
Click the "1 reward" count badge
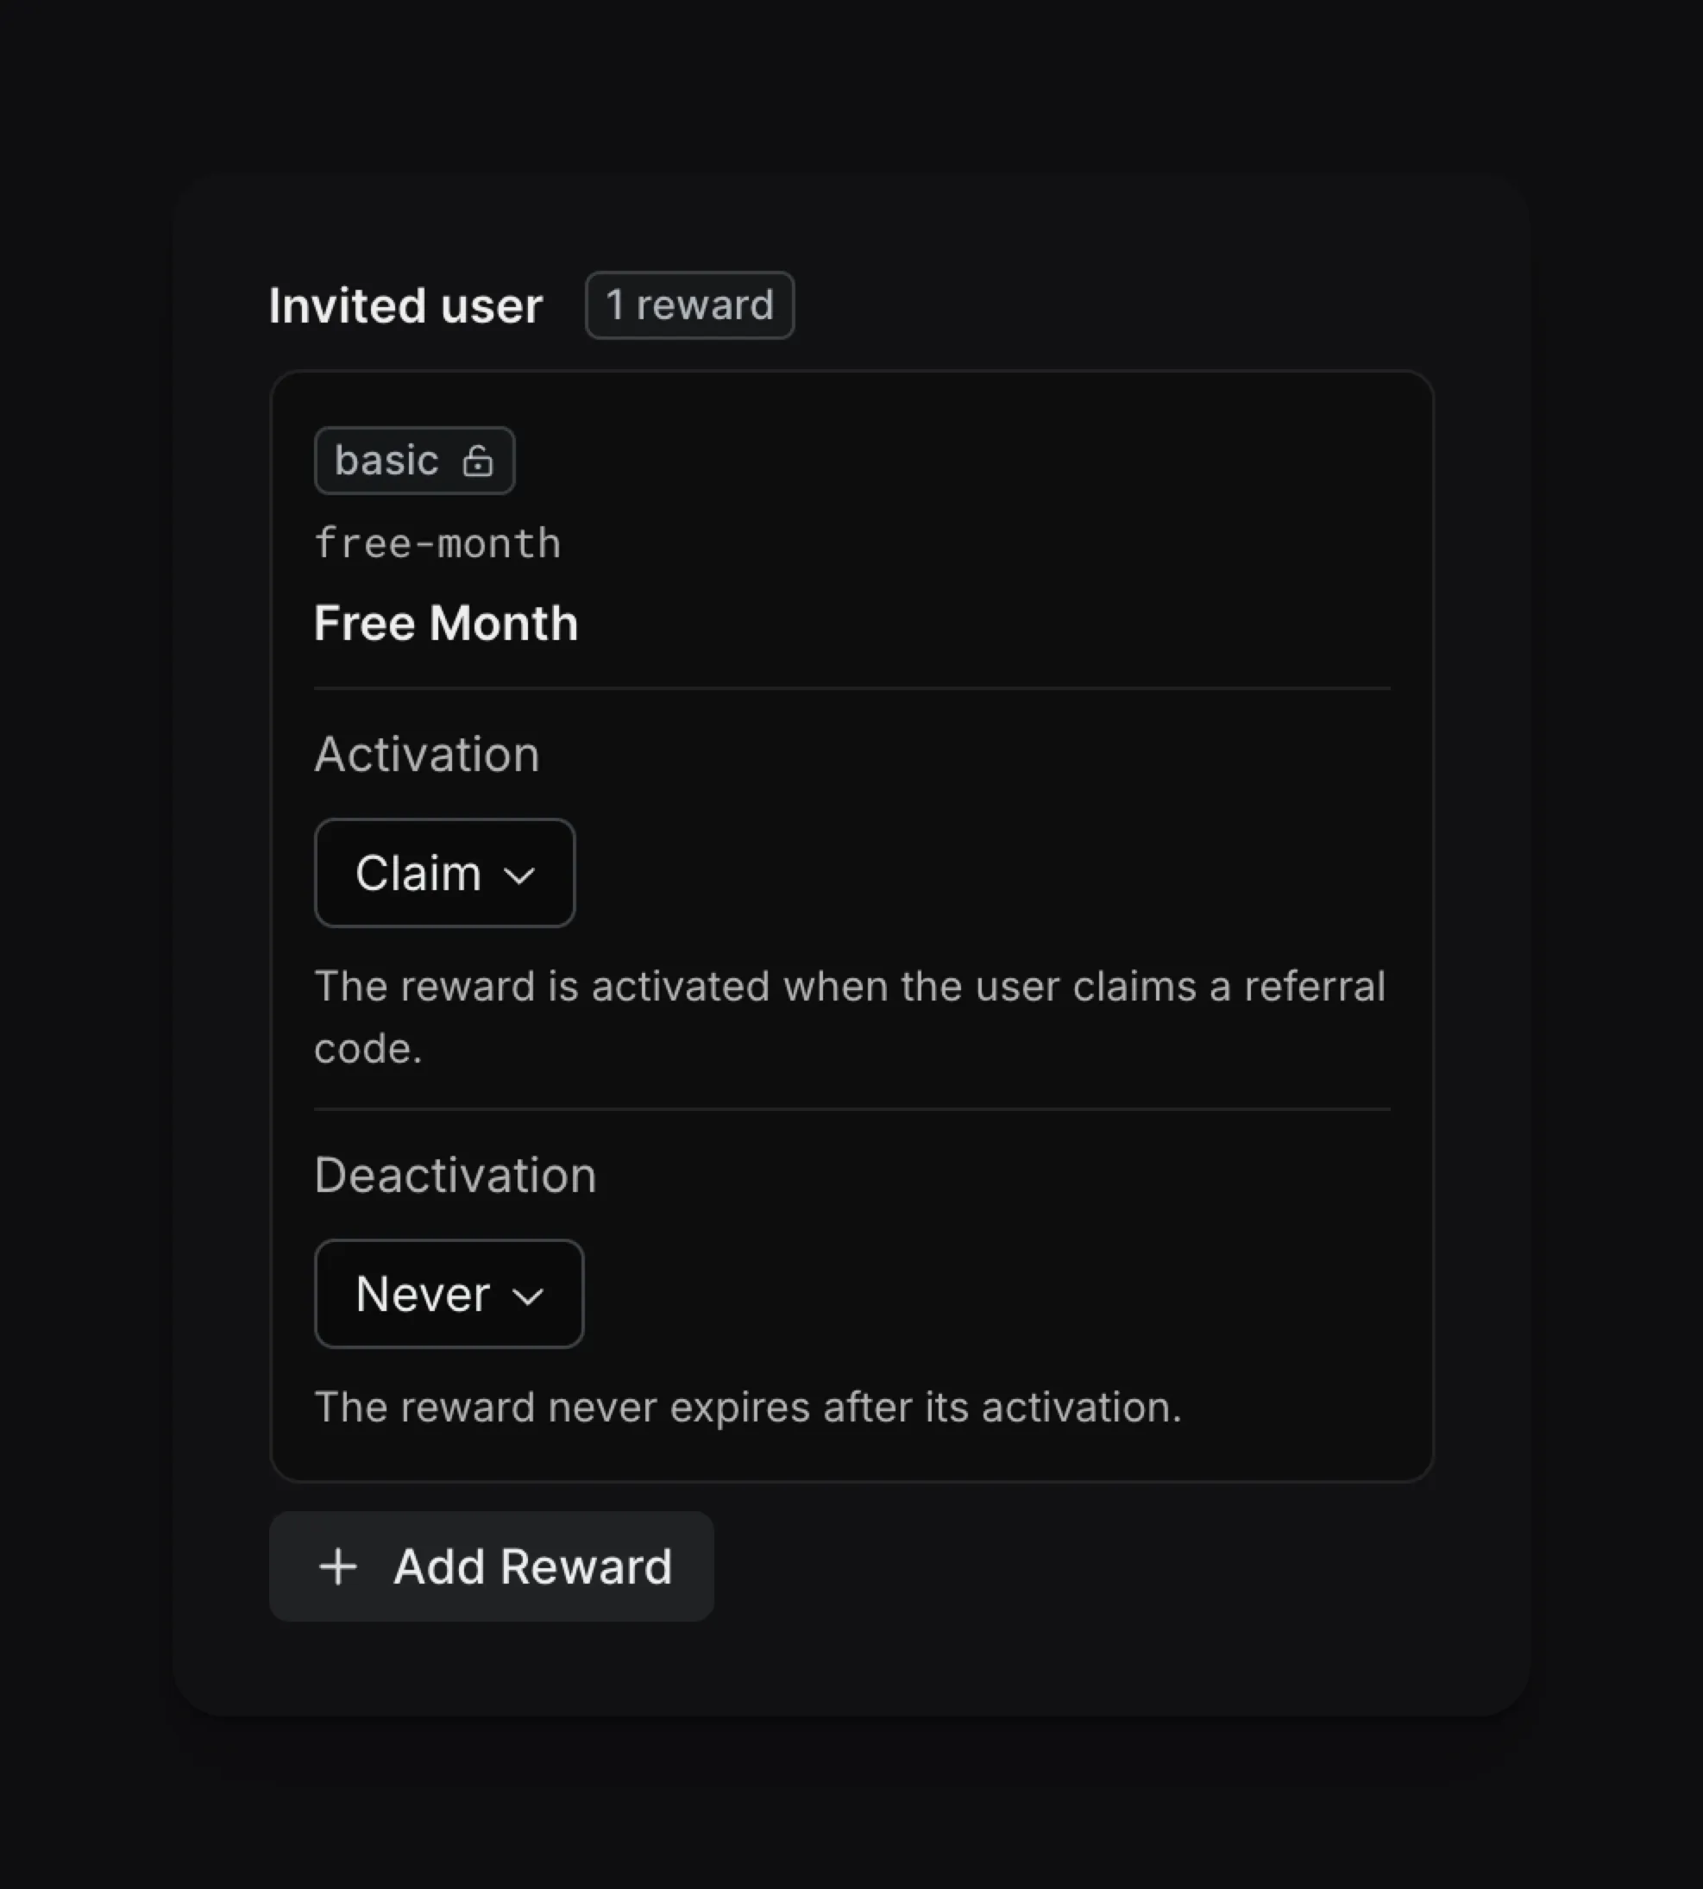pyautogui.click(x=689, y=305)
